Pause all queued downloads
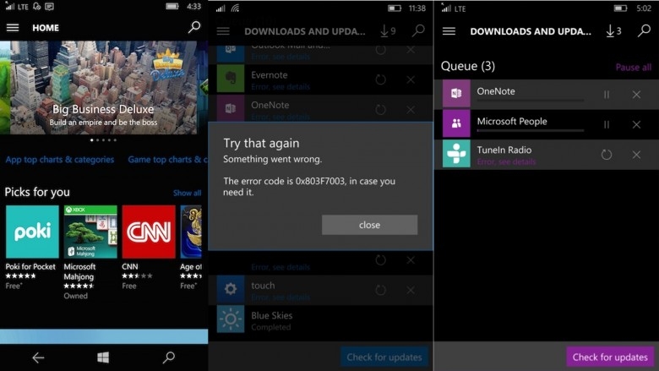 [x=634, y=68]
